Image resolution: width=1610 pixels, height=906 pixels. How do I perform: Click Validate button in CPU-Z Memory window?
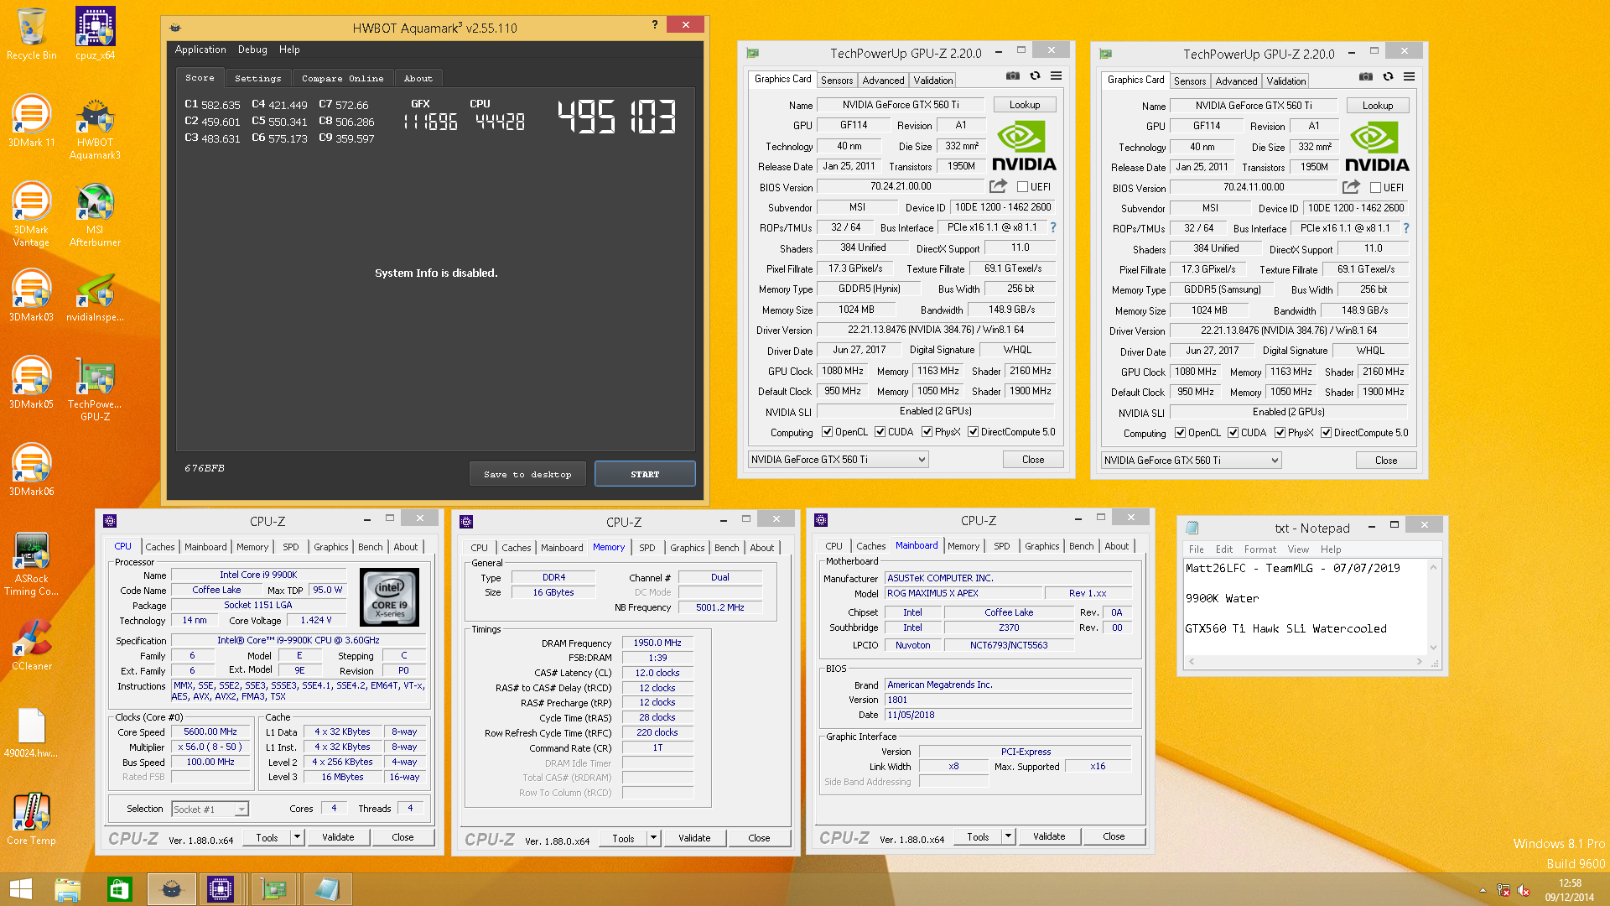694,838
